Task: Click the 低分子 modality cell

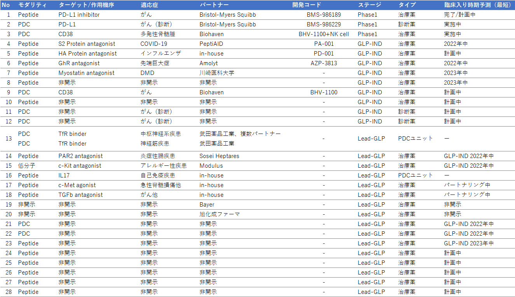Action: tap(27, 166)
